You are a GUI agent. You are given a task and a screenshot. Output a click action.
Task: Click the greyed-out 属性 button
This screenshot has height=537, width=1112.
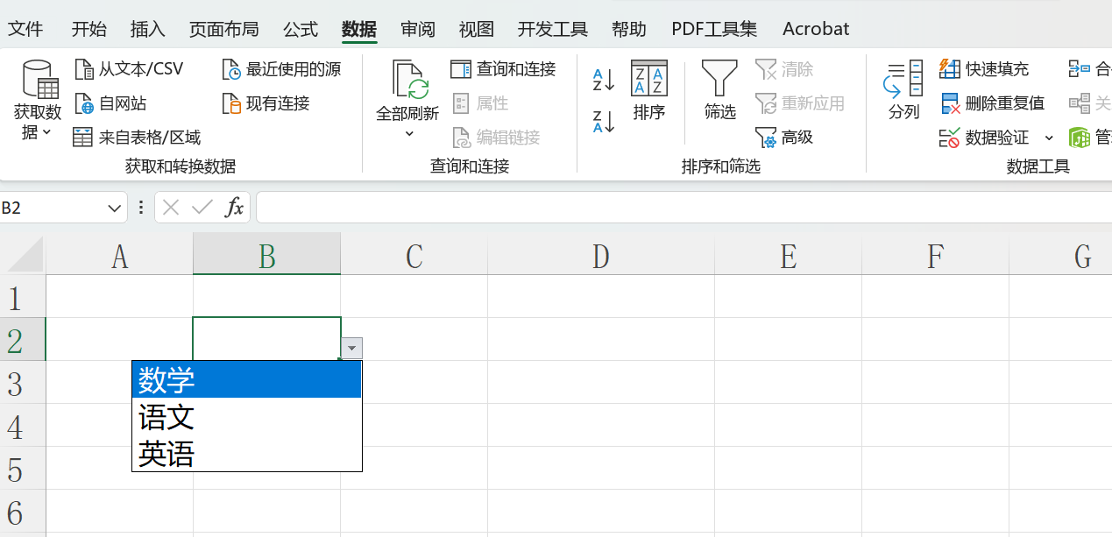coord(480,103)
